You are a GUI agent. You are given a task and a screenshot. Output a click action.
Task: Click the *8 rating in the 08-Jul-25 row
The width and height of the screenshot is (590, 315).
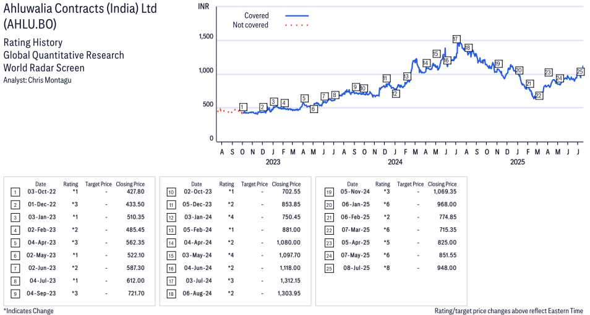click(387, 268)
